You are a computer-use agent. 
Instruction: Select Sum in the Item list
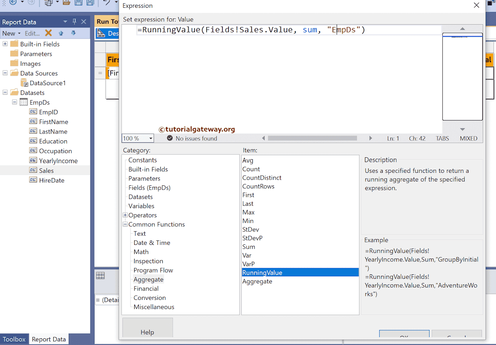(248, 247)
